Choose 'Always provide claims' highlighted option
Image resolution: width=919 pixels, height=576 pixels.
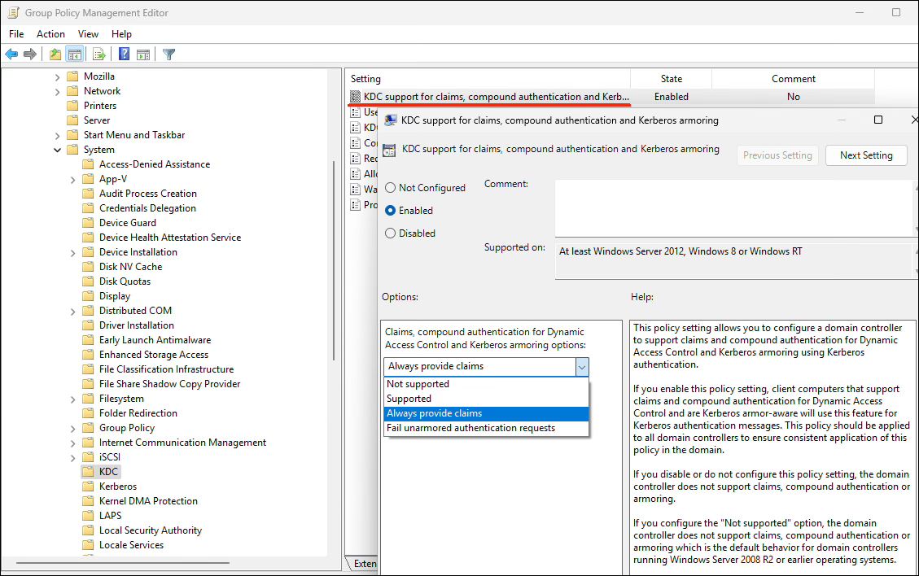(x=486, y=413)
